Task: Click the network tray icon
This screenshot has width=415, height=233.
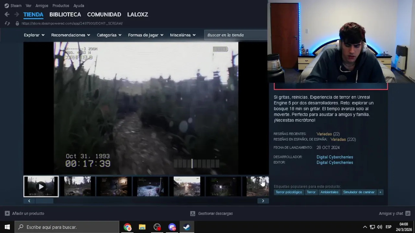Action: pos(372,227)
